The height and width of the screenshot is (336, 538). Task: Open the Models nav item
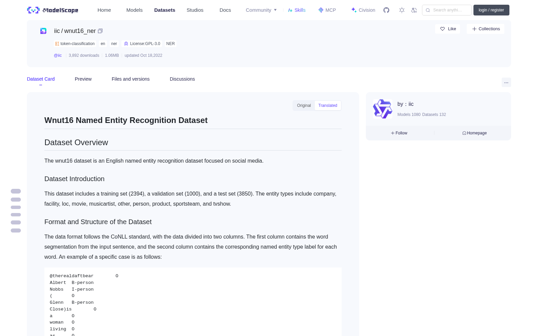click(x=134, y=10)
